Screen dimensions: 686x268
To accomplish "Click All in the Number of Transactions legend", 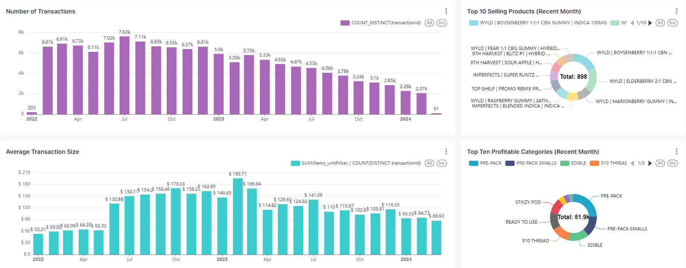I will (x=429, y=23).
